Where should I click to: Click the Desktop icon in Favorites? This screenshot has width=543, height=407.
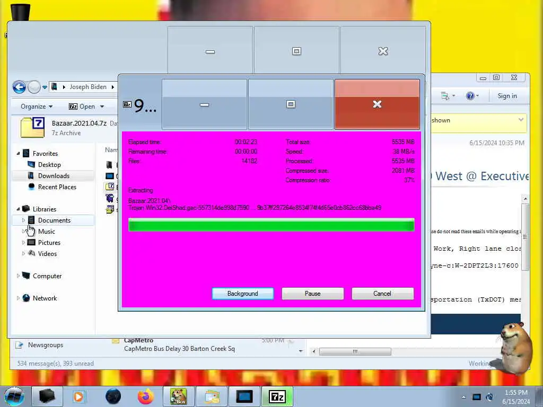tap(31, 164)
